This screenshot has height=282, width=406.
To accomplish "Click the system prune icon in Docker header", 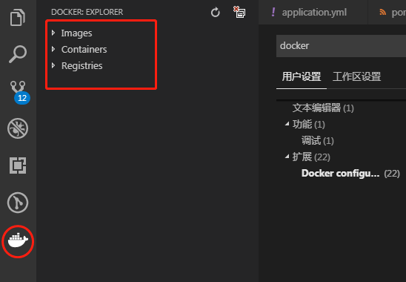I will click(x=239, y=12).
